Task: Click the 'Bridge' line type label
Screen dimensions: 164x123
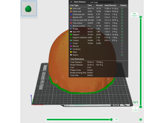Action: point(75,29)
